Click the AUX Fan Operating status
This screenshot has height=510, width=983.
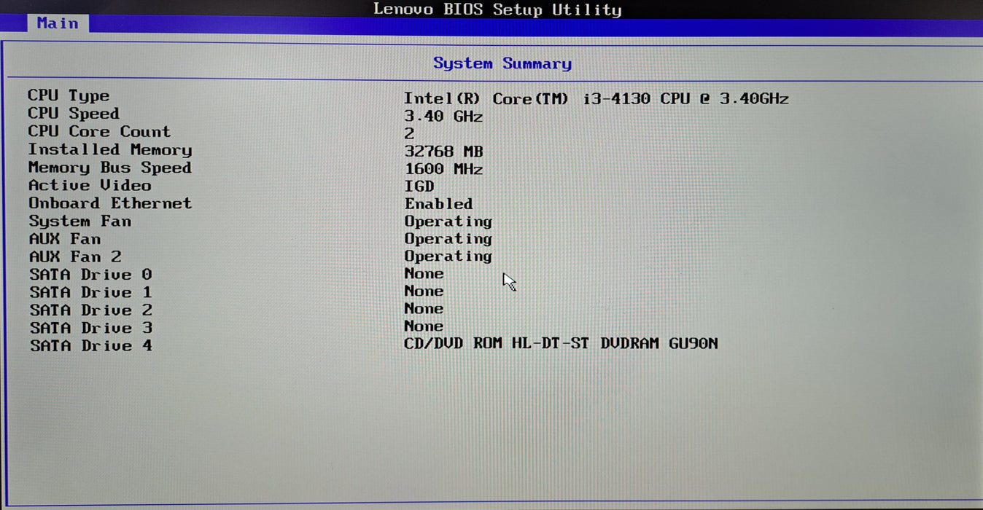click(448, 239)
